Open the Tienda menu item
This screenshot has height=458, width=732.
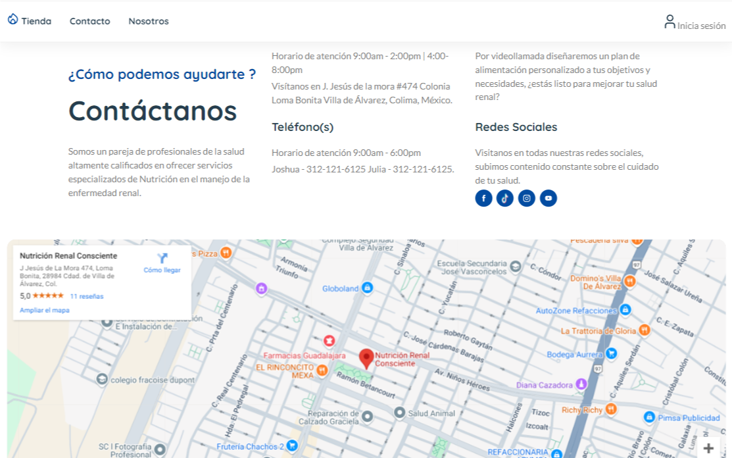36,21
